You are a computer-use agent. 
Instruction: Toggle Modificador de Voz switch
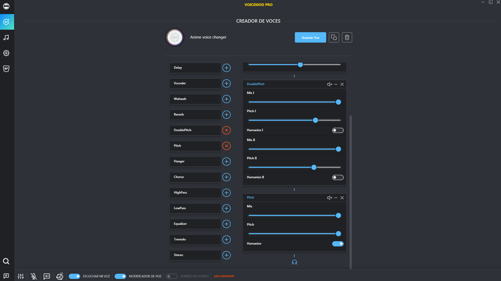coord(120,276)
